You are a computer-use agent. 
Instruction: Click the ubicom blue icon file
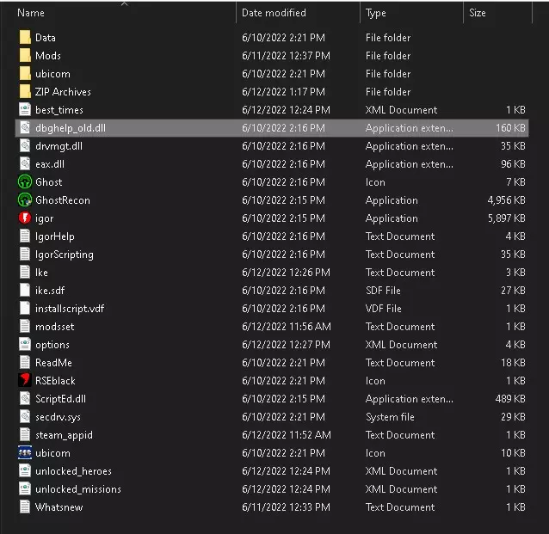click(x=24, y=453)
